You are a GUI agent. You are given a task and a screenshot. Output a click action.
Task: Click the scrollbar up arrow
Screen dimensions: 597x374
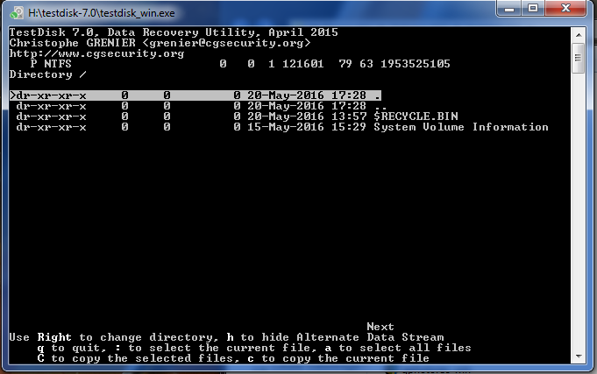click(x=579, y=35)
